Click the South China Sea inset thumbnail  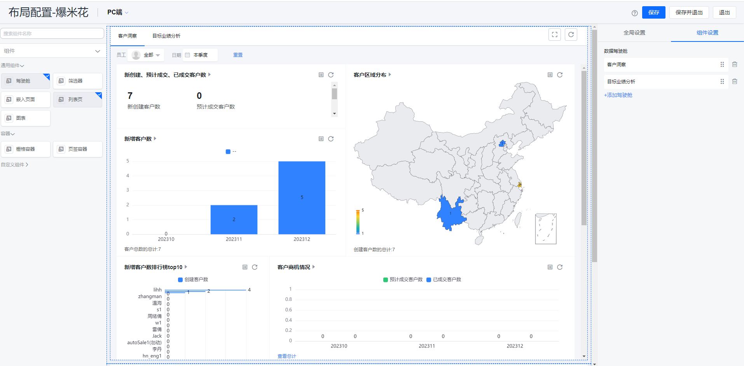click(x=546, y=229)
